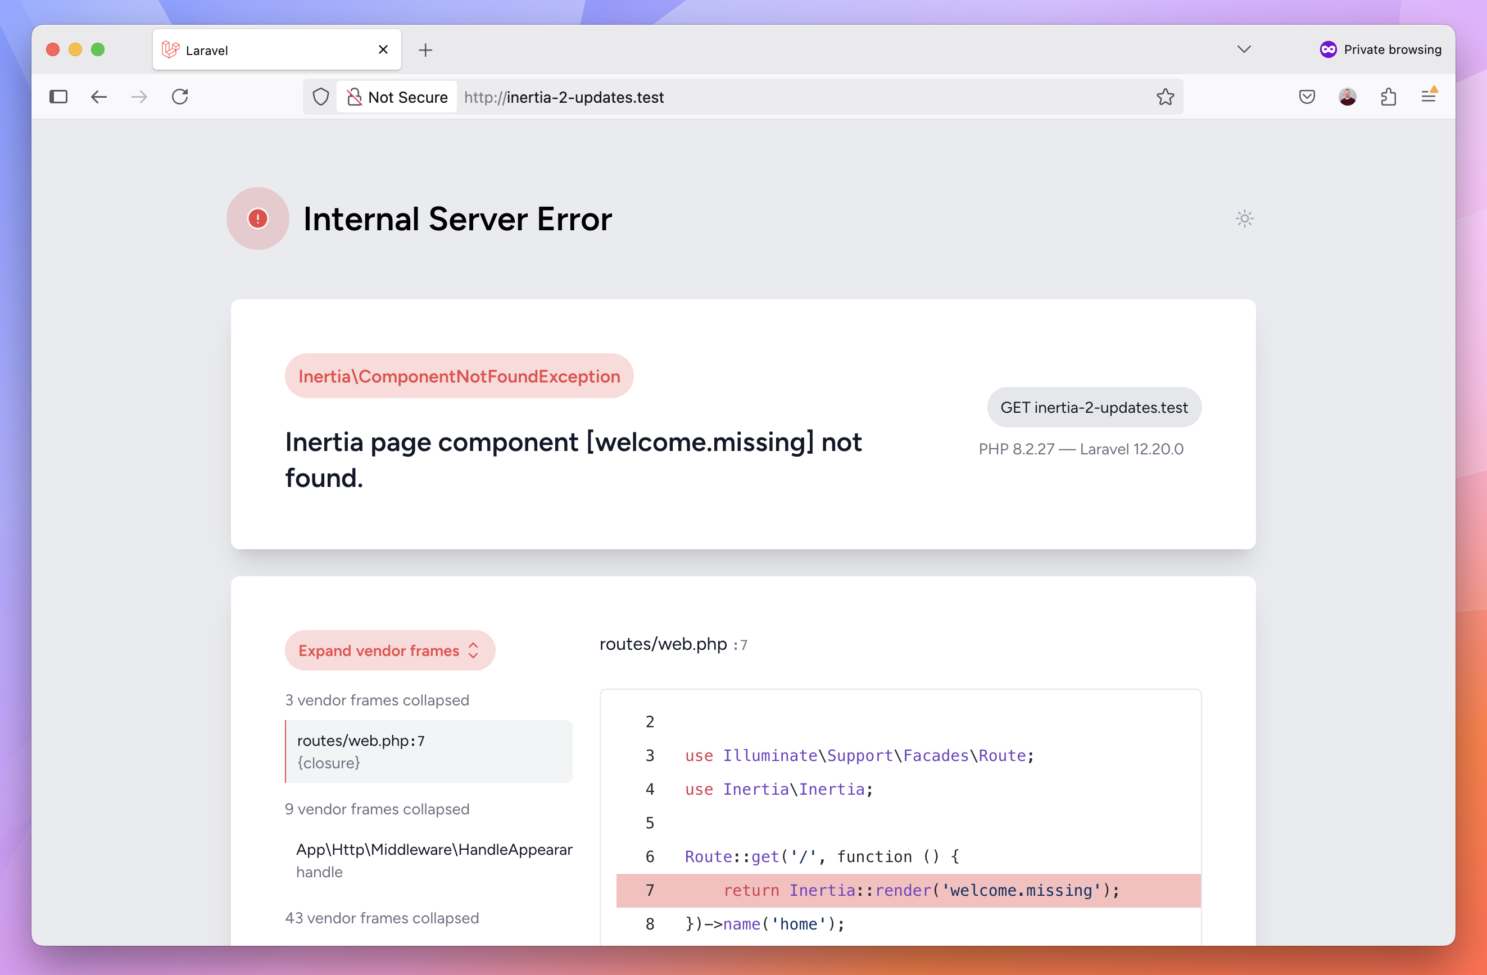Screen dimensions: 1487x975
Task: Open the Pocket save icon
Action: coord(1307,97)
